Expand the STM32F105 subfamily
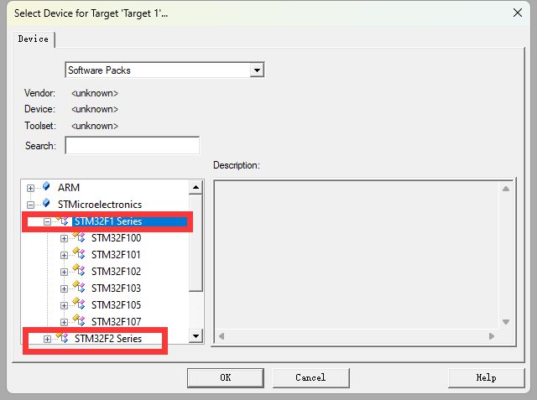The height and width of the screenshot is (400, 537). pos(64,305)
